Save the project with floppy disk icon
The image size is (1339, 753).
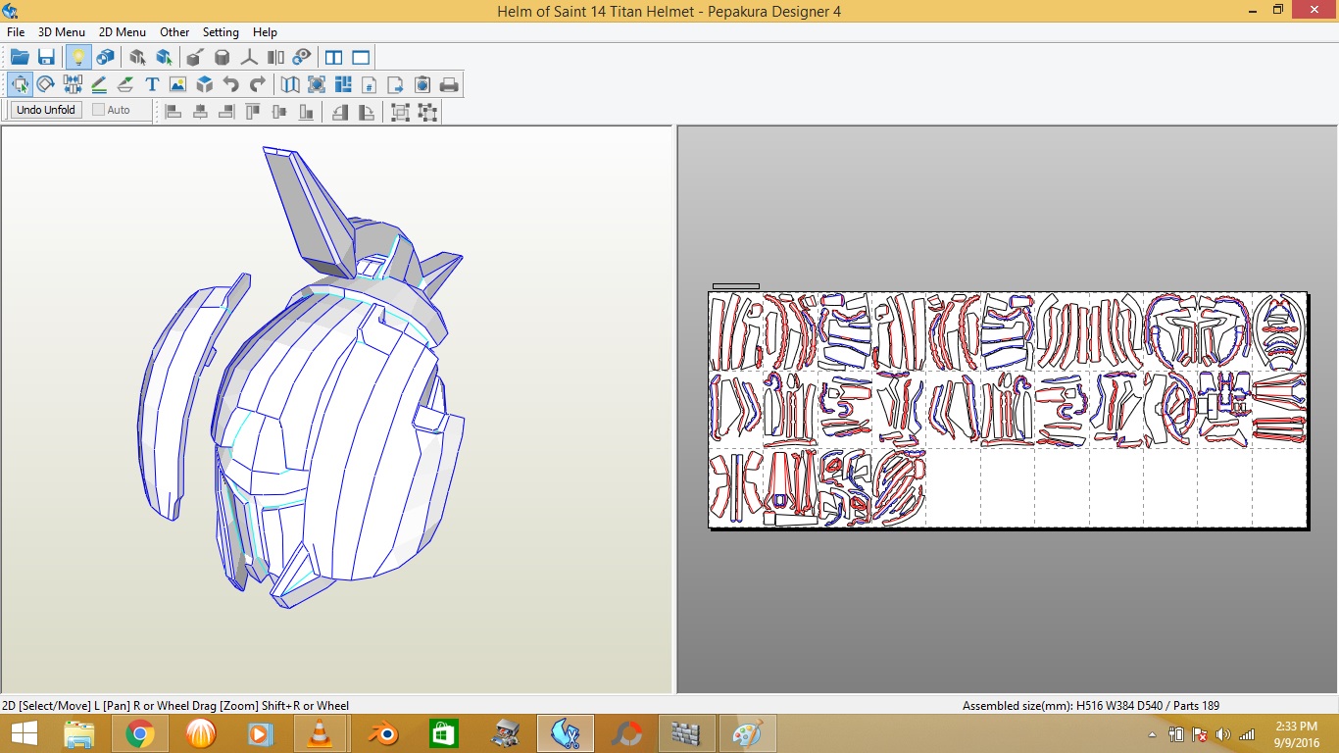(46, 58)
